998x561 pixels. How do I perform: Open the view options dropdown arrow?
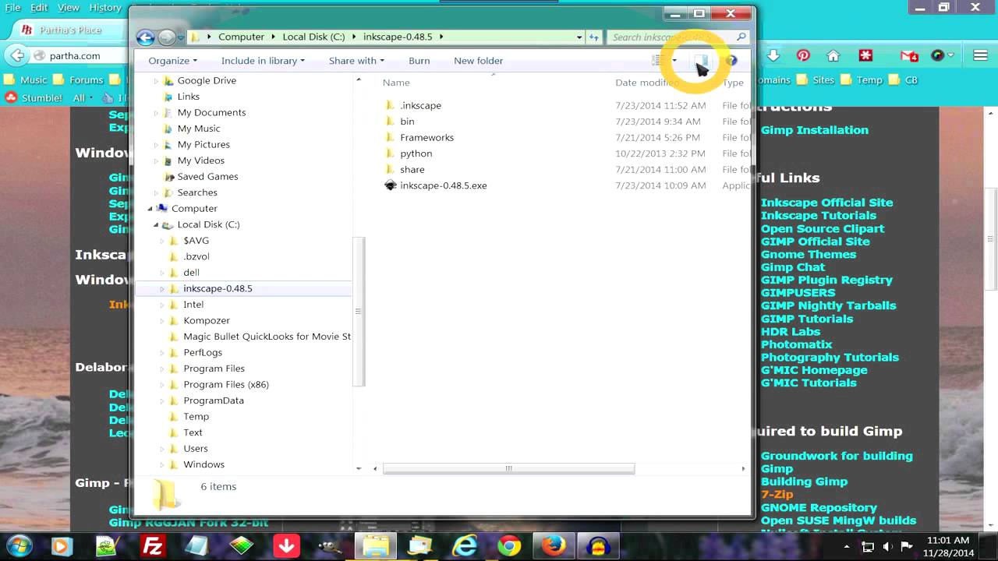[x=674, y=61]
